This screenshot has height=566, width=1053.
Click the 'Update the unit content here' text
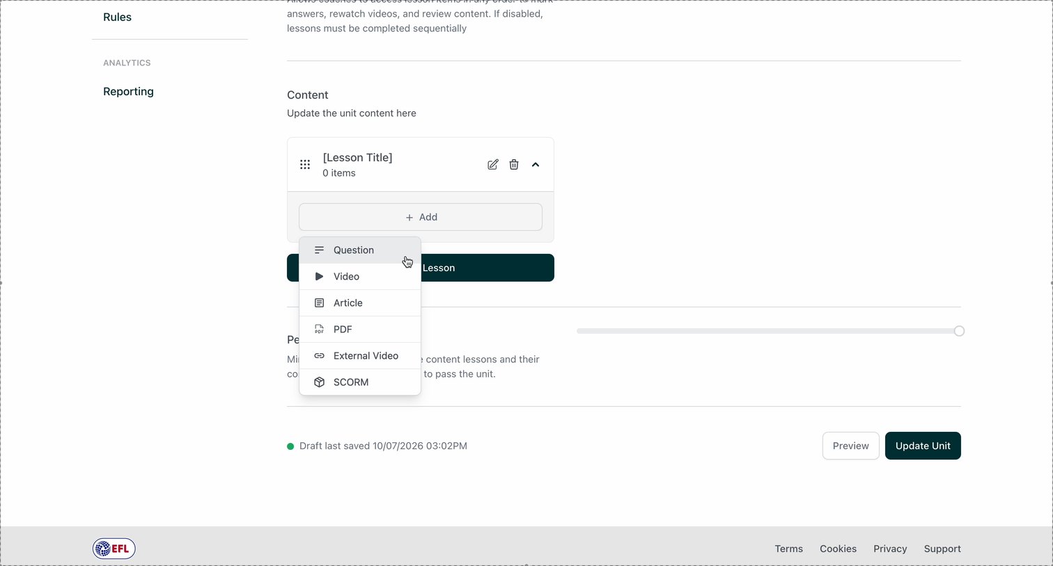[x=352, y=113]
